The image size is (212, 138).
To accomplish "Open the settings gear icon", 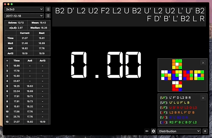I will (153, 131).
